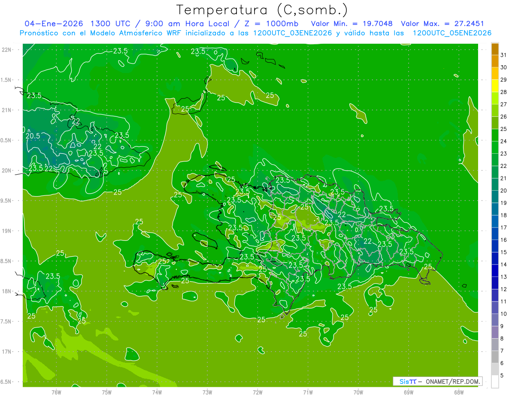Click the legend color band between 19 and 20
Image resolution: width=515 pixels, height=398 pixels.
(495, 197)
